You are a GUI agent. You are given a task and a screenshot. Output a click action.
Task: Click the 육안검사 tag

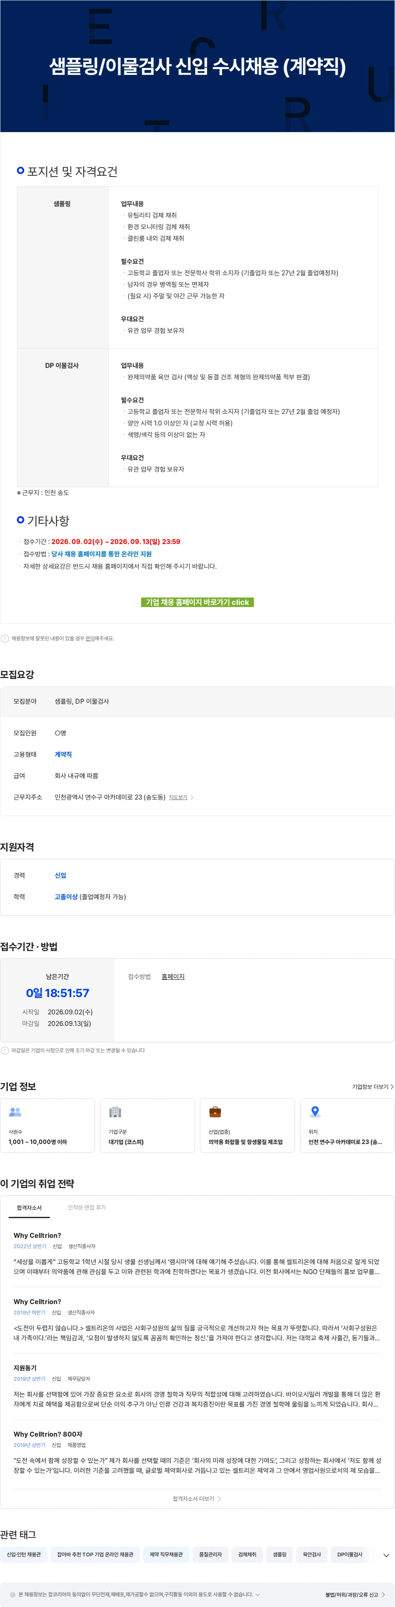pos(312,1554)
